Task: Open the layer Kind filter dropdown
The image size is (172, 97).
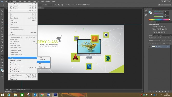Action: point(152,38)
